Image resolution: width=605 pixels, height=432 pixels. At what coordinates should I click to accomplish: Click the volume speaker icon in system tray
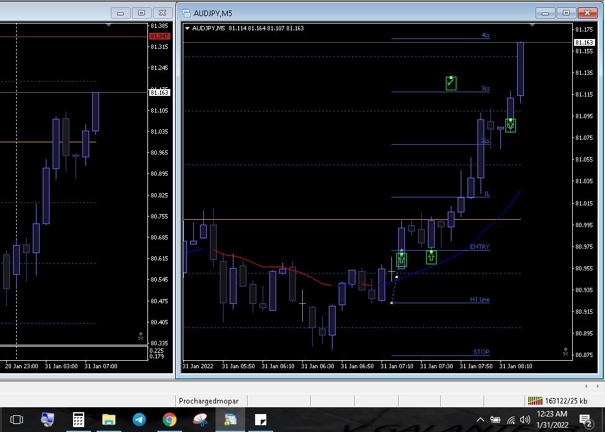coord(525,420)
